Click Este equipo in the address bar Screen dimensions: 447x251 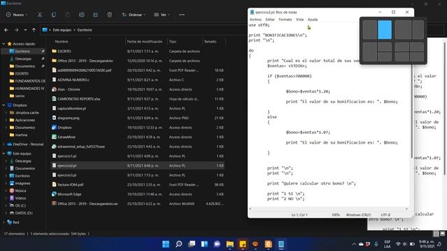pos(62,30)
